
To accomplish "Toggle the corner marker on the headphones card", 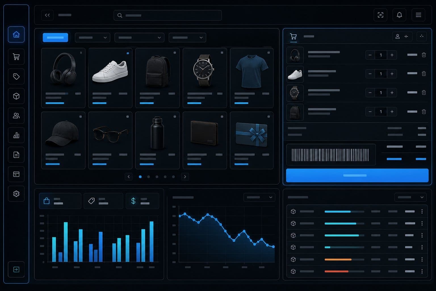I will [x=81, y=53].
